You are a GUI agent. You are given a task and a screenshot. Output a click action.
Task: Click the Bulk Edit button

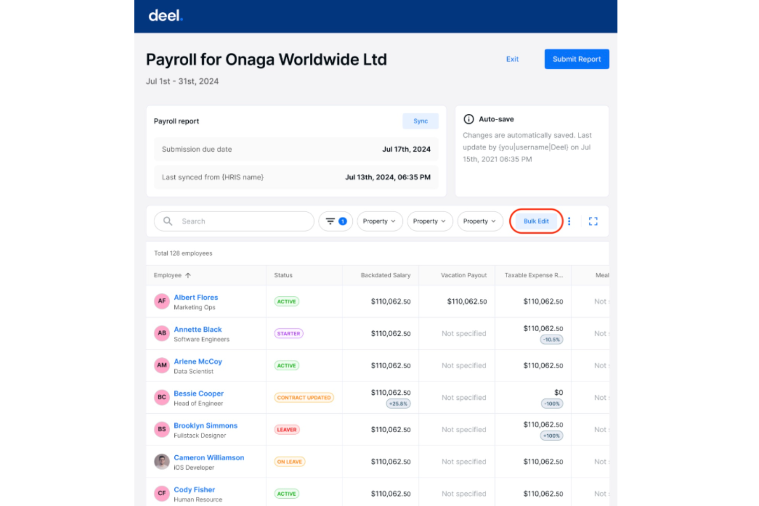pyautogui.click(x=536, y=221)
